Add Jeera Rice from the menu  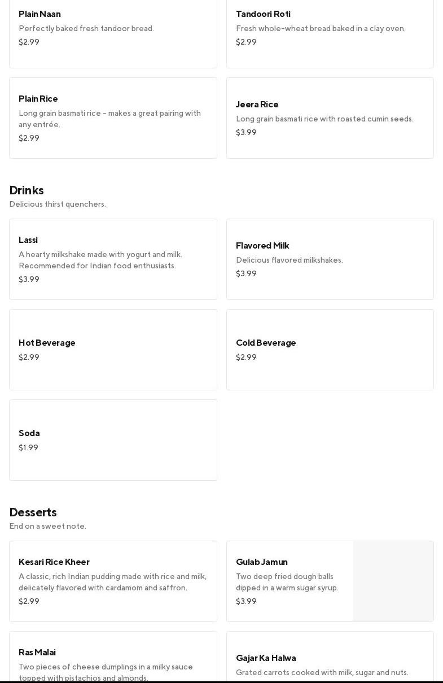click(x=330, y=118)
